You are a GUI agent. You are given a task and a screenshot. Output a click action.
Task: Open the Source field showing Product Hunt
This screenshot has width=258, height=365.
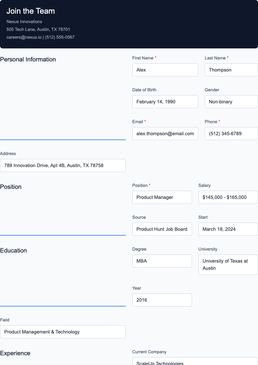coord(162,229)
